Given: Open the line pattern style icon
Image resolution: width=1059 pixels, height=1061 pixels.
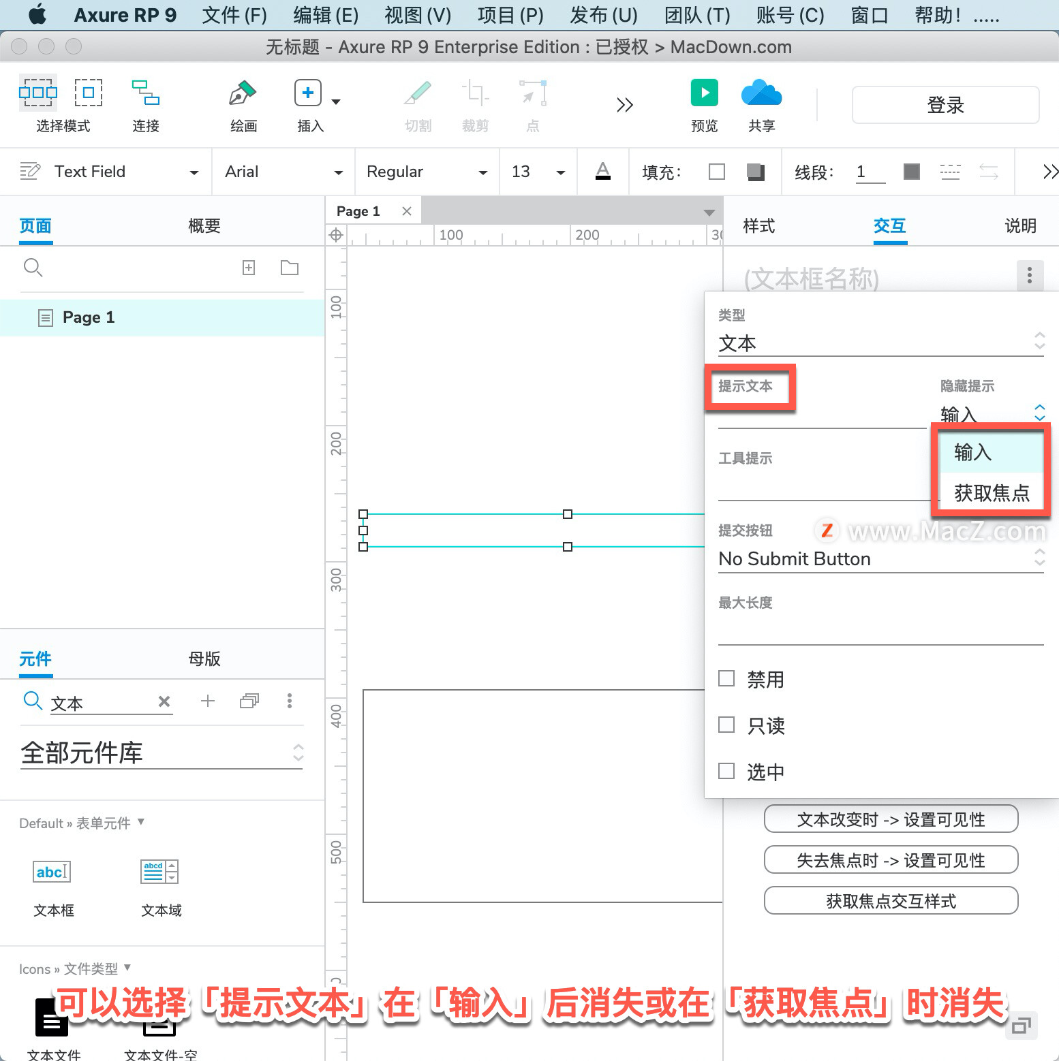Looking at the screenshot, I should (x=950, y=172).
